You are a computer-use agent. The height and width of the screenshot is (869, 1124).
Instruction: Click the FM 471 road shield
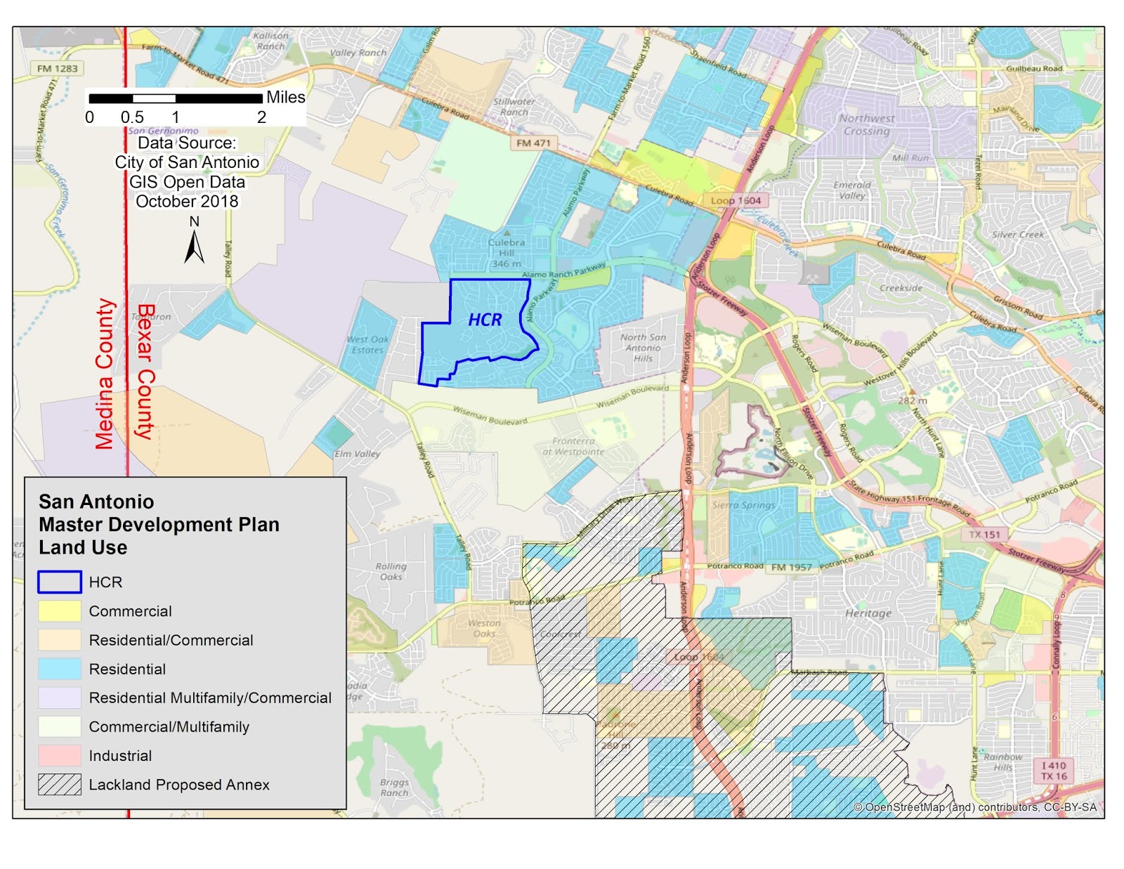534,143
